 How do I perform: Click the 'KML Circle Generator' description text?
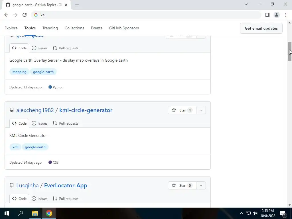[28, 135]
